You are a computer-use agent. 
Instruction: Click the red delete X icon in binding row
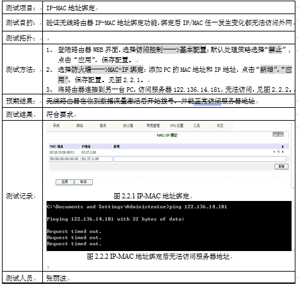point(283,152)
